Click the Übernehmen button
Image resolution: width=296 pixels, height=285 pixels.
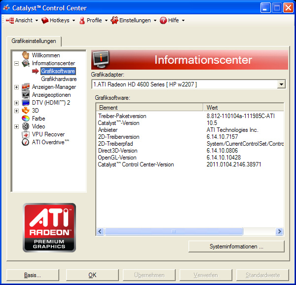coord(149,275)
